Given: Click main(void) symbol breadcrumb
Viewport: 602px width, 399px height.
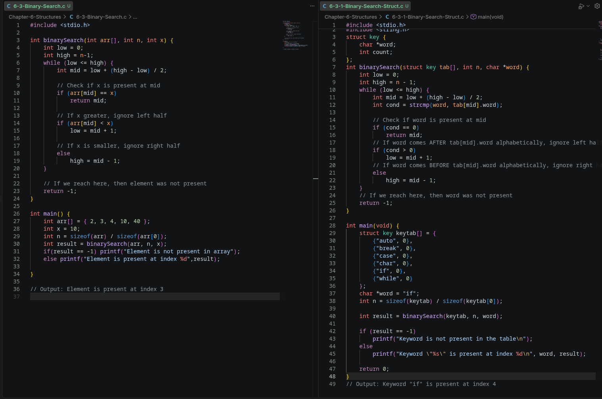Looking at the screenshot, I should 490,17.
